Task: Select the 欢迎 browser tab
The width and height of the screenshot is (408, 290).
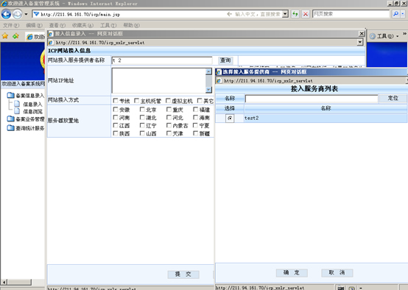Action: (x=36, y=37)
